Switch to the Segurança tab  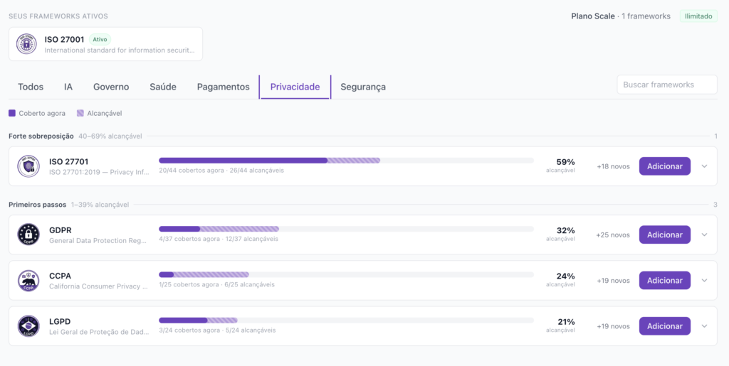tap(363, 87)
